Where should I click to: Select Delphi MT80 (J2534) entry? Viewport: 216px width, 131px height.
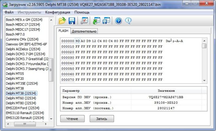pyautogui.click(x=21, y=103)
